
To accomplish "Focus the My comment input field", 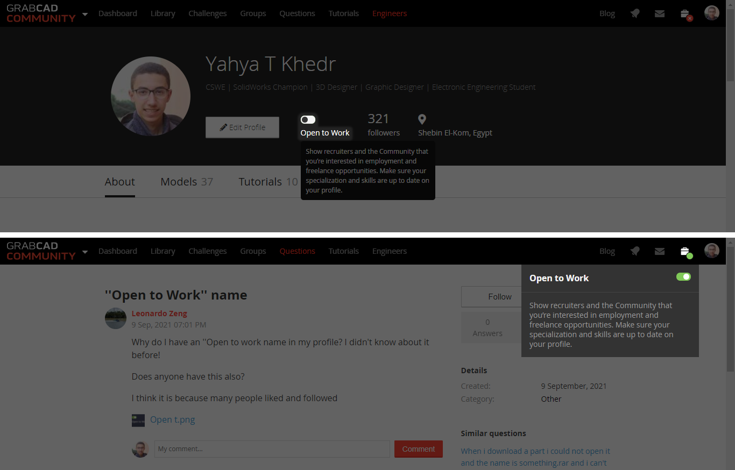I will pos(272,449).
